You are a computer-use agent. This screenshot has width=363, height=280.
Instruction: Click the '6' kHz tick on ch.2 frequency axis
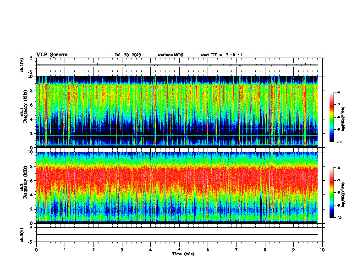pos(32,181)
